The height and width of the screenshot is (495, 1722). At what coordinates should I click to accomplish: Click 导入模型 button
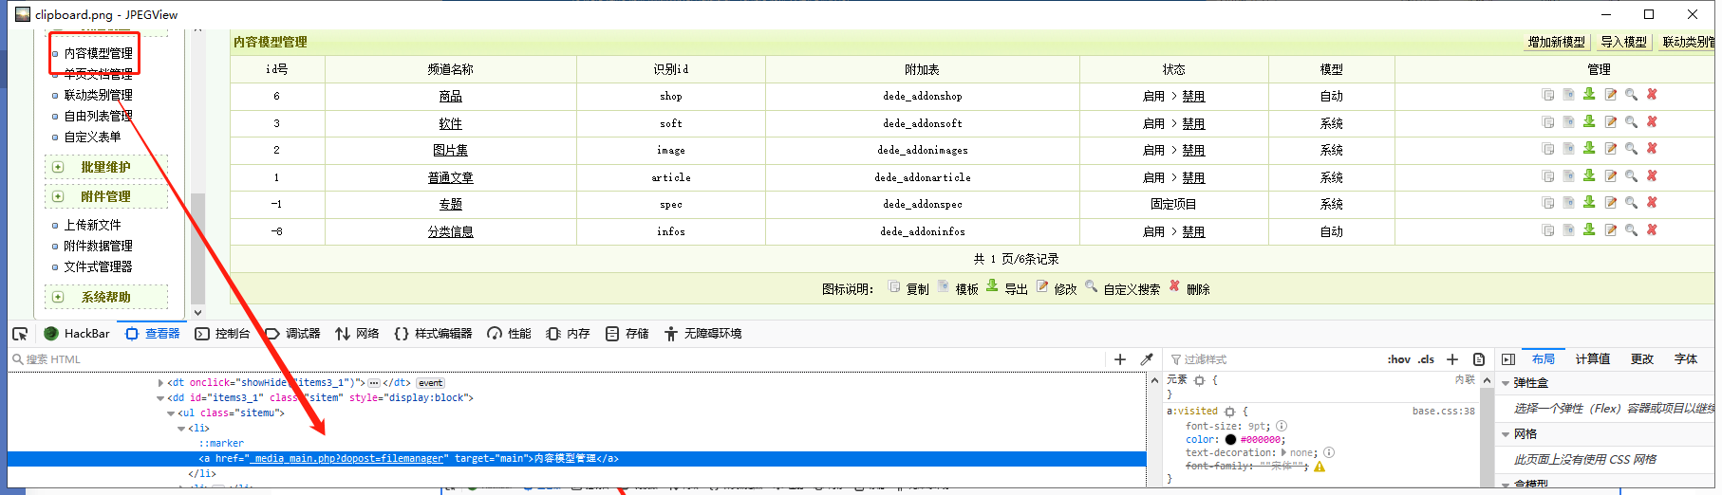(1624, 42)
